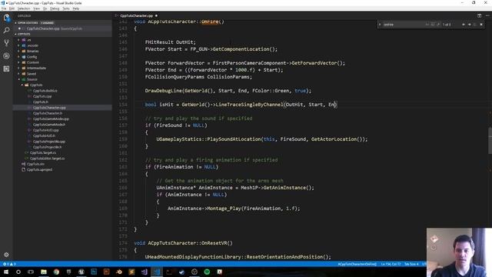Image resolution: width=492 pixels, height=277 pixels.
Task: Open CppTutsHUD.cpp file
Action: (46, 130)
